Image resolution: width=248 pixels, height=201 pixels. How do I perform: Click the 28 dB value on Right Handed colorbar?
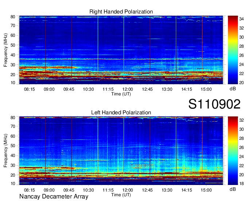pos(241,46)
